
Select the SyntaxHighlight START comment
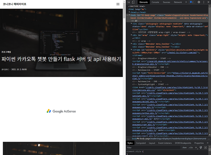coord(150,84)
